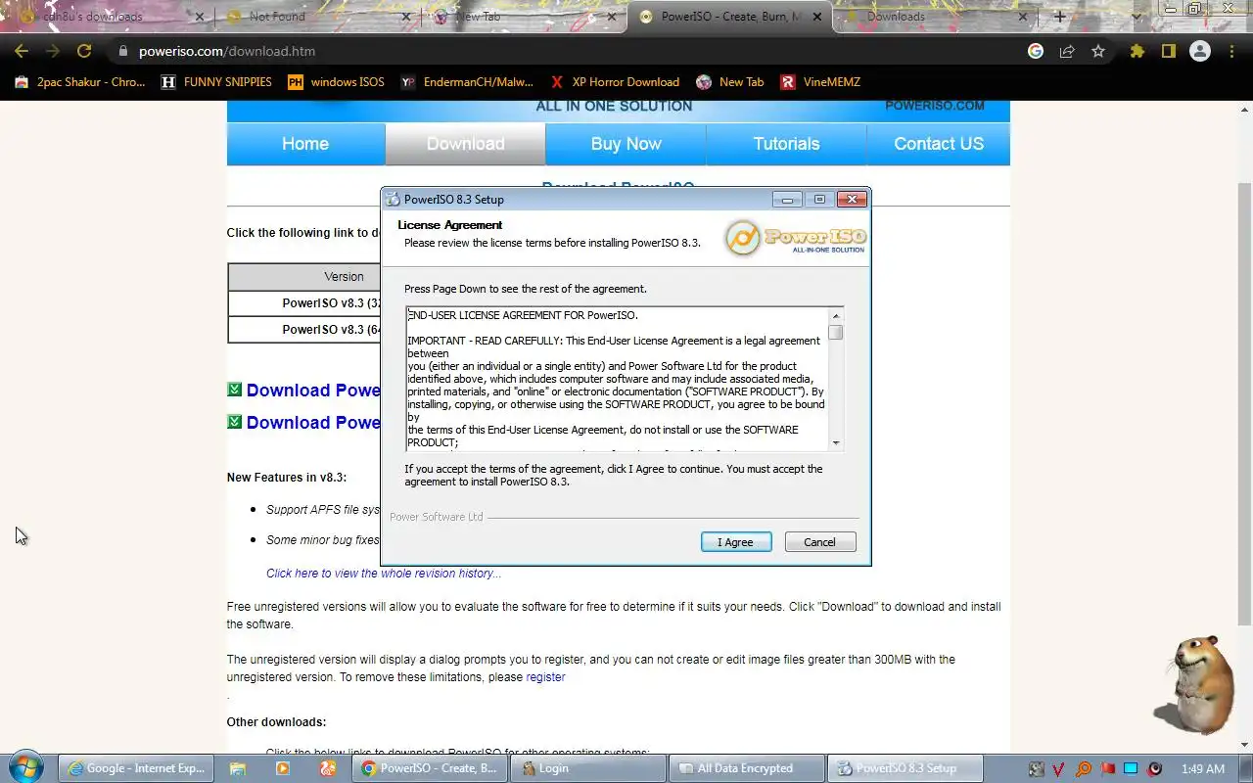Click the license text scrollbar up arrow
Screen dimensions: 1253x783
[836, 315]
